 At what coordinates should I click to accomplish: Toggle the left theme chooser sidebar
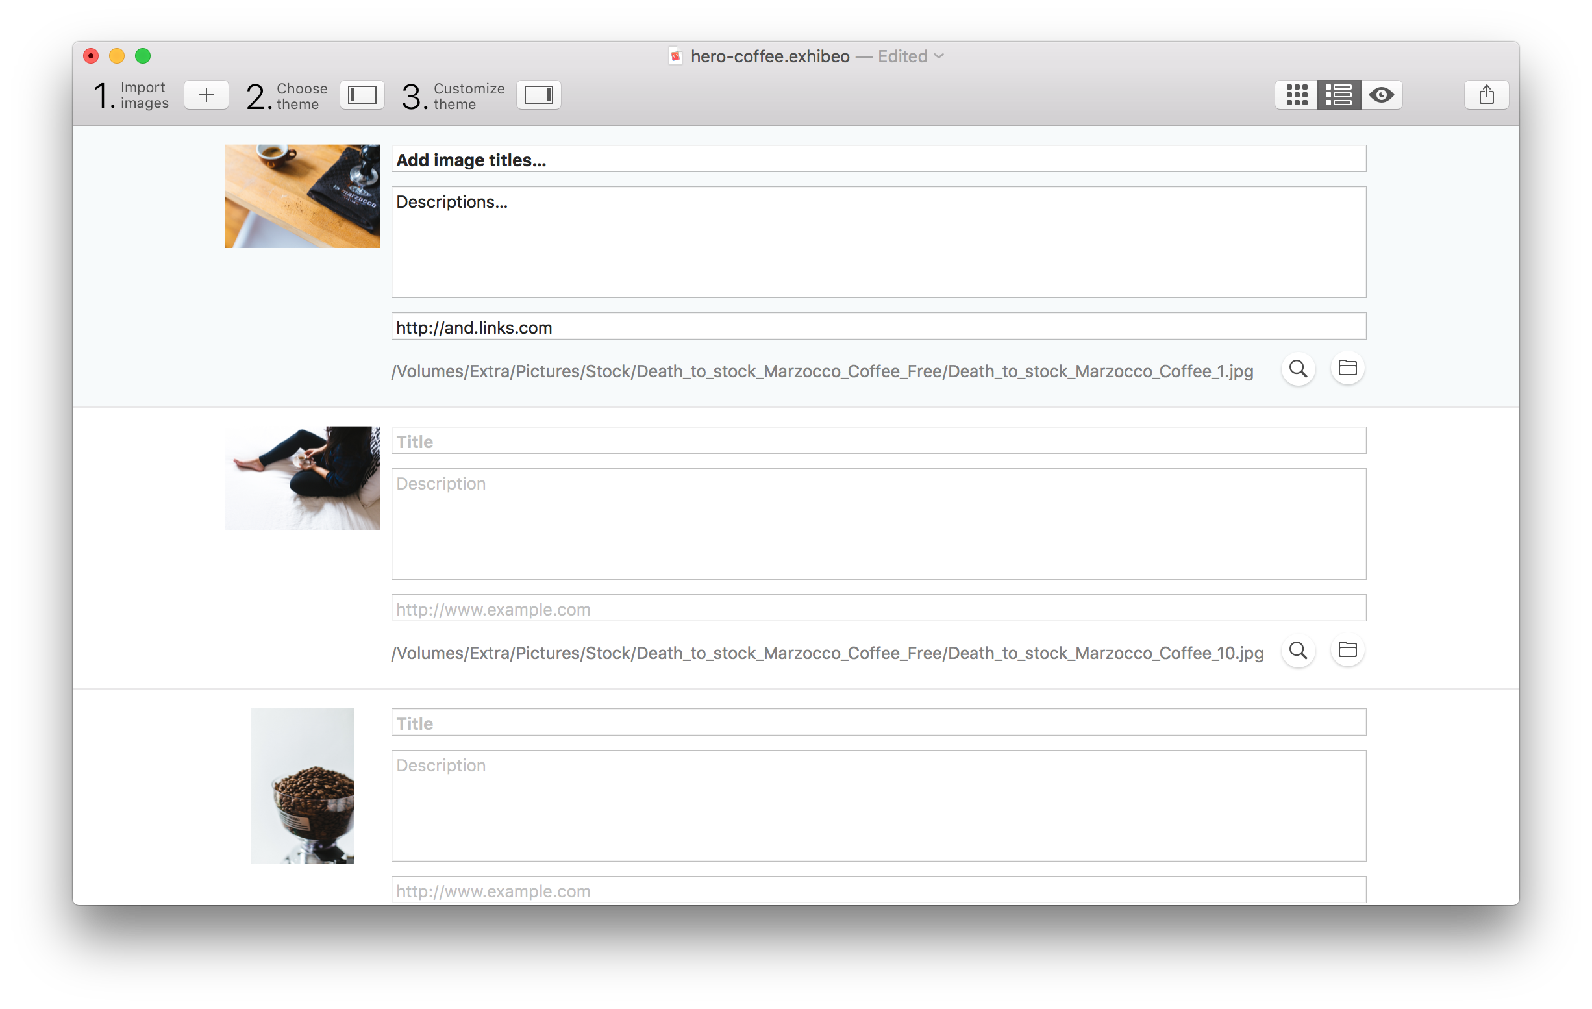tap(362, 95)
